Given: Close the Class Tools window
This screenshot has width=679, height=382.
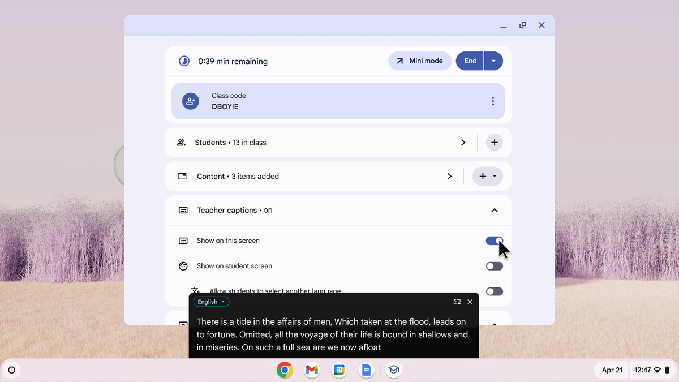Looking at the screenshot, I should coord(542,25).
